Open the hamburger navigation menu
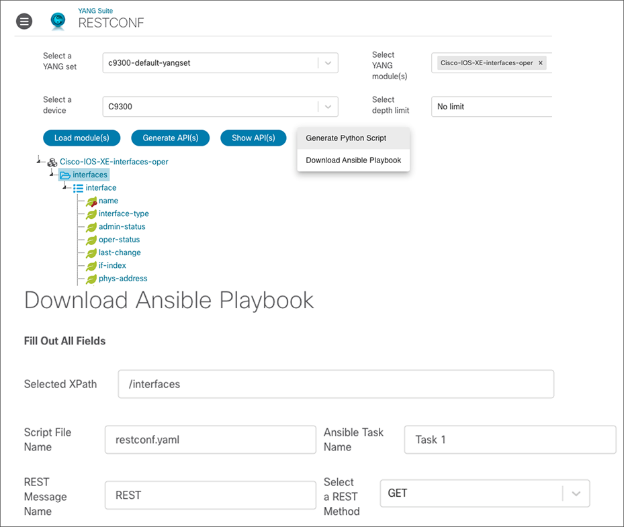 tap(24, 21)
